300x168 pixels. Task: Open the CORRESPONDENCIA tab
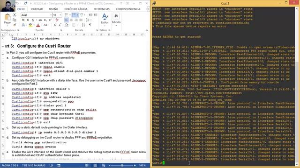[128, 9]
